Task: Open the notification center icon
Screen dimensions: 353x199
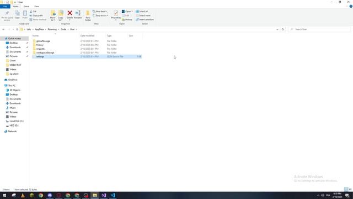Action: click(x=347, y=195)
